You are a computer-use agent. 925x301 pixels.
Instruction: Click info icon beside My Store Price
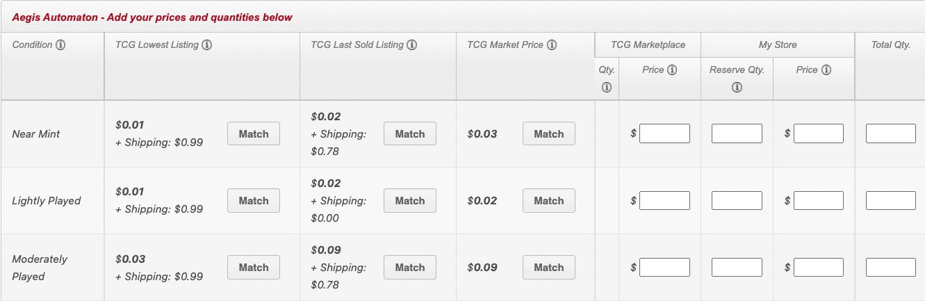click(x=826, y=70)
